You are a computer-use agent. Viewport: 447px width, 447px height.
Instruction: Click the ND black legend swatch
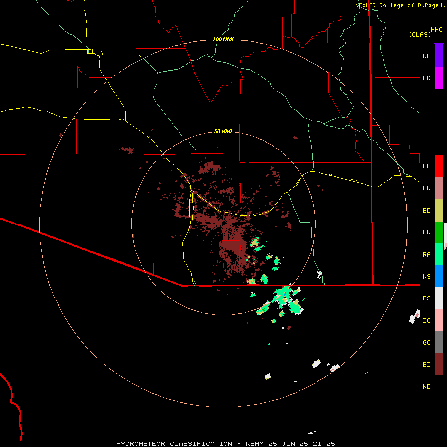439,386
